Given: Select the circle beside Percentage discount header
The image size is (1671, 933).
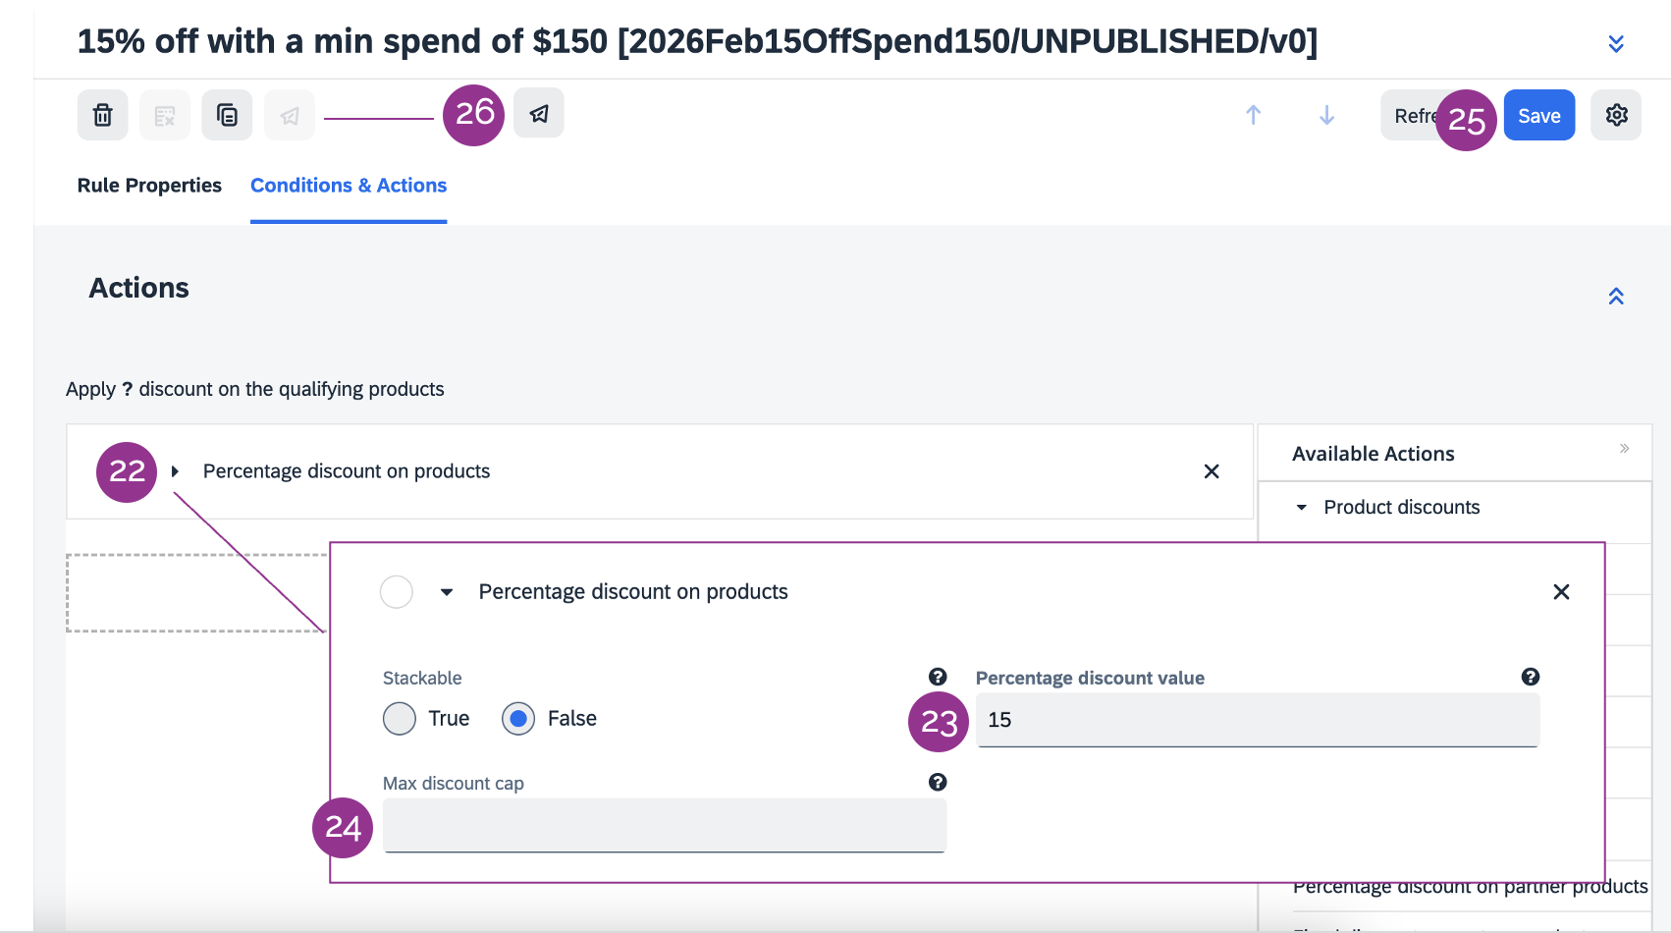Looking at the screenshot, I should coord(397,592).
